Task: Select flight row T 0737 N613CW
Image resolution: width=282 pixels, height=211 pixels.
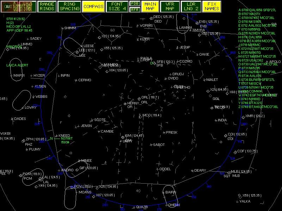Action: click(x=250, y=83)
